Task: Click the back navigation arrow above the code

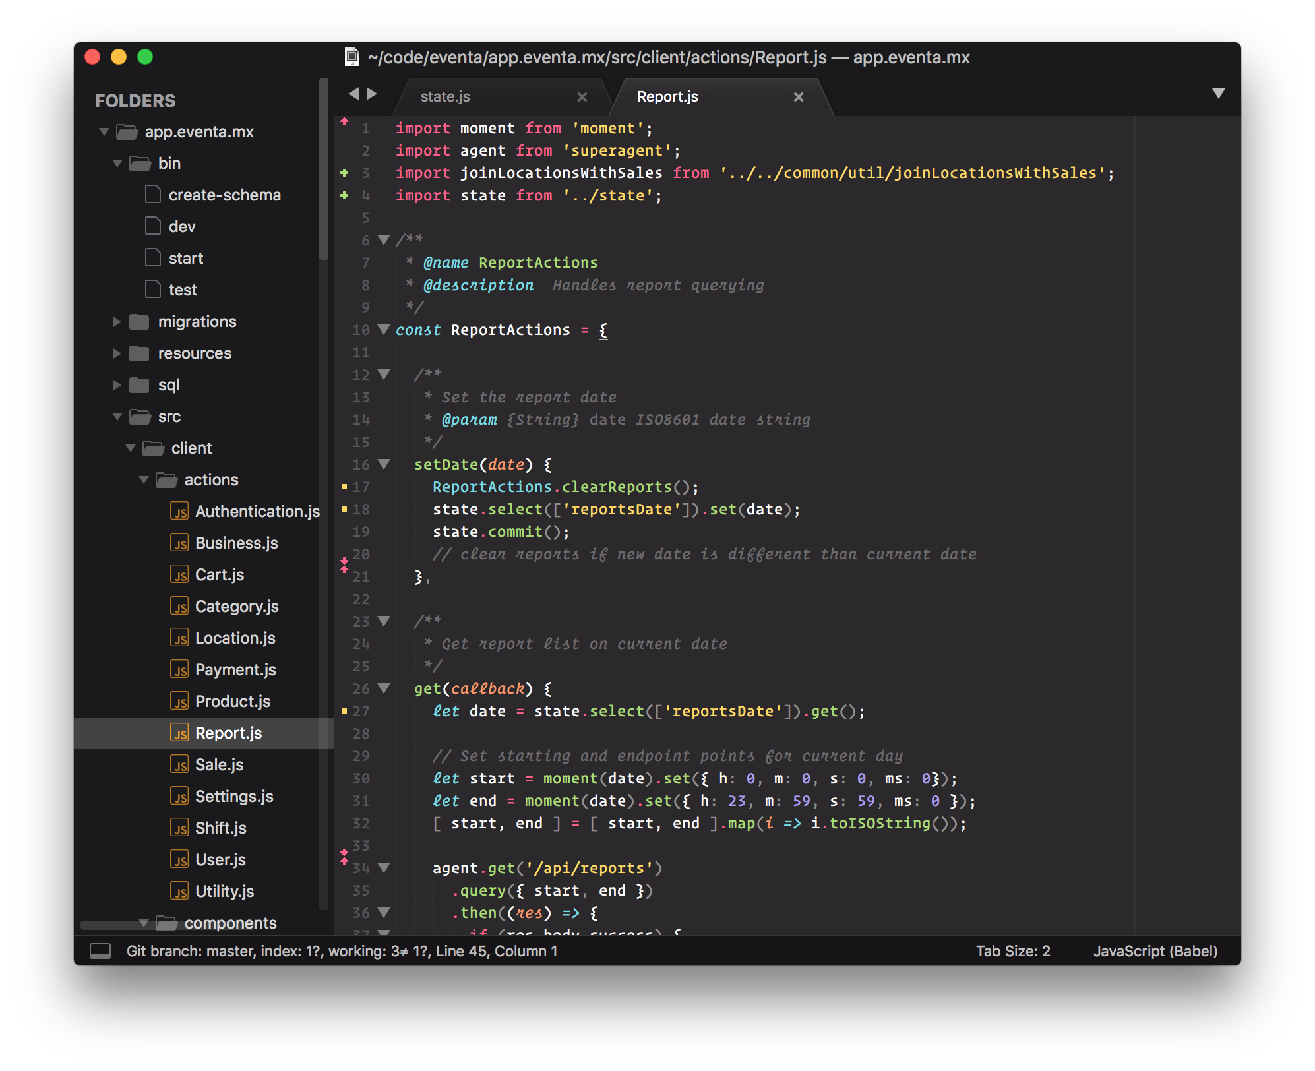Action: (x=353, y=94)
